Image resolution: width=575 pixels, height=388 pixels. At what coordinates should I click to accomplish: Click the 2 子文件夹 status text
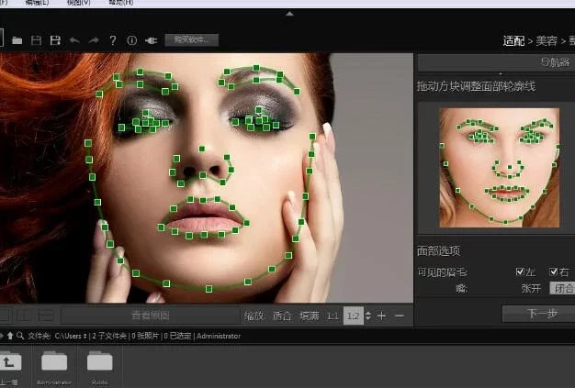pos(109,336)
